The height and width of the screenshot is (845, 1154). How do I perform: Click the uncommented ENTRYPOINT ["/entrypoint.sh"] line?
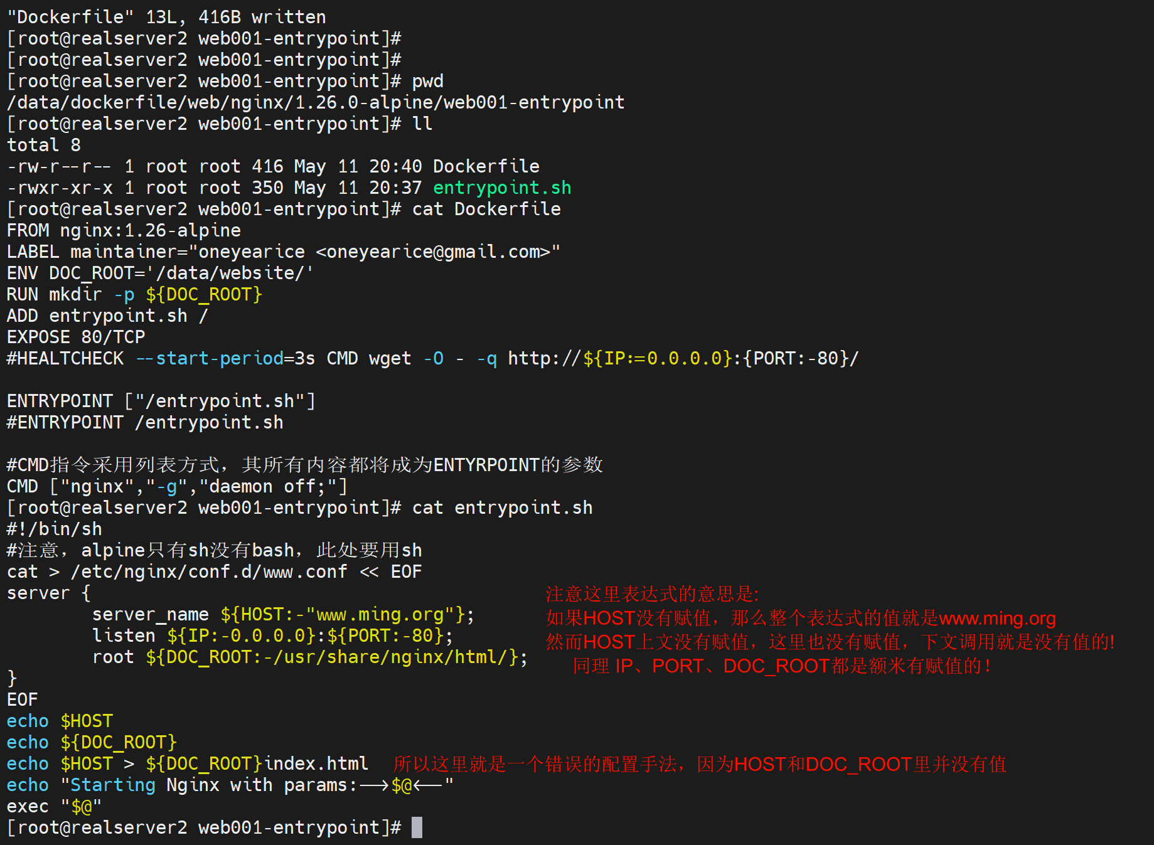161,401
